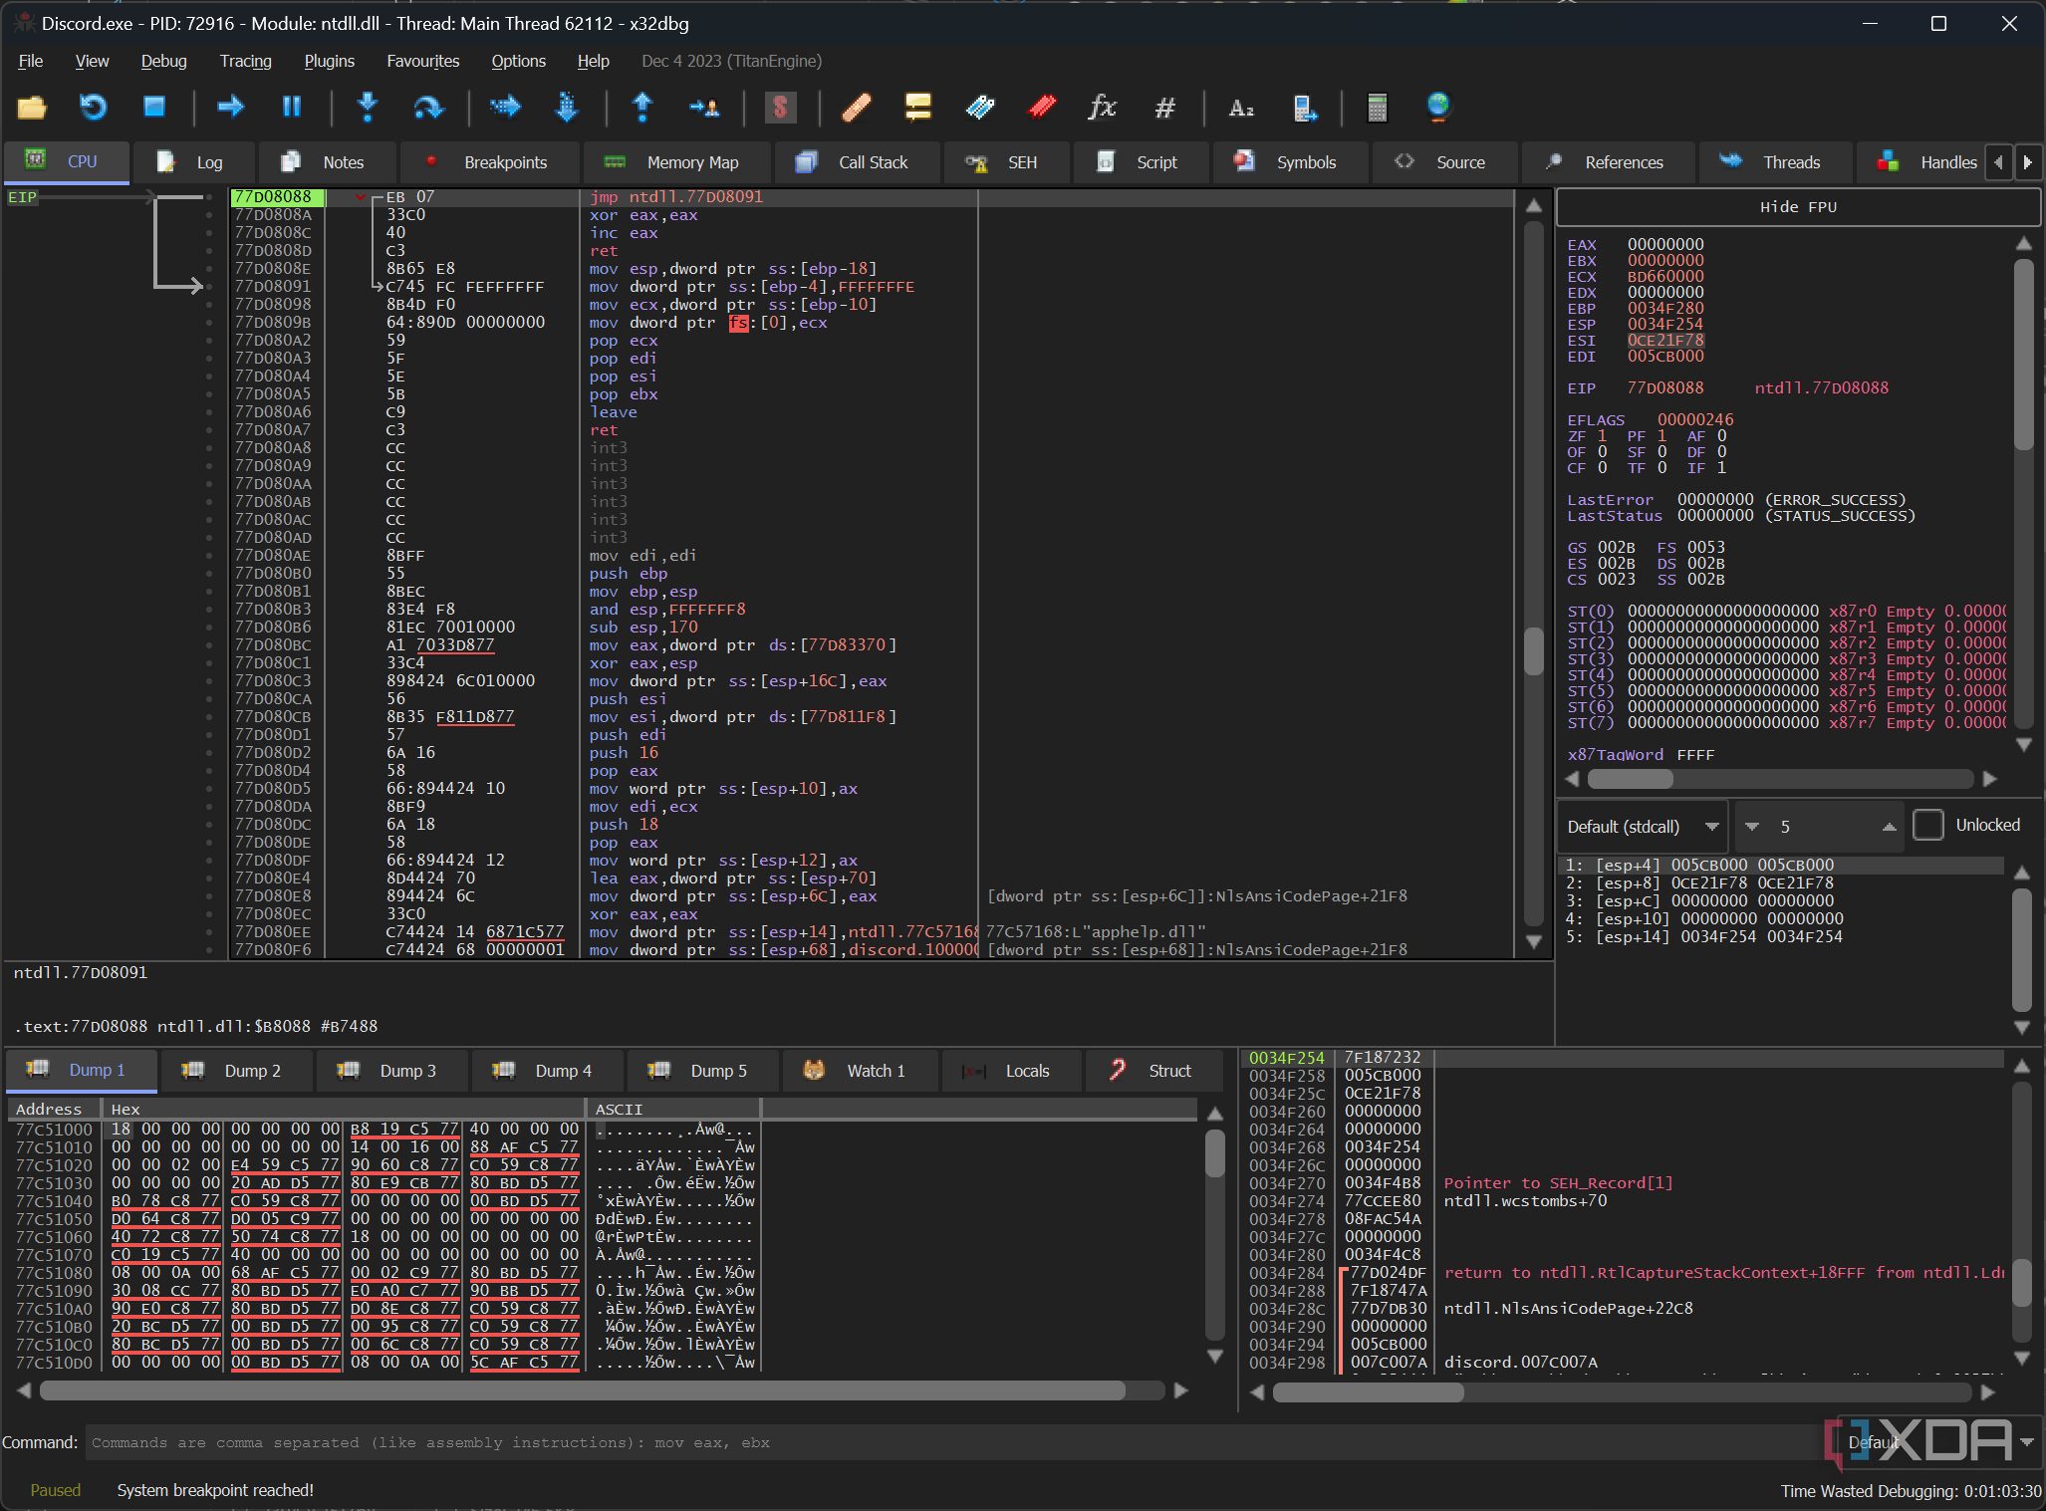This screenshot has width=2046, height=1511.
Task: Select the EFLAGS value 00000246
Action: 1695,420
